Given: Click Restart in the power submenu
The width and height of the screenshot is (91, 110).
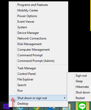Looking at the screenshot, I should point(80,98).
